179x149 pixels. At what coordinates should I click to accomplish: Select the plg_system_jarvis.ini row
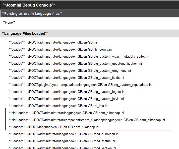(66, 99)
